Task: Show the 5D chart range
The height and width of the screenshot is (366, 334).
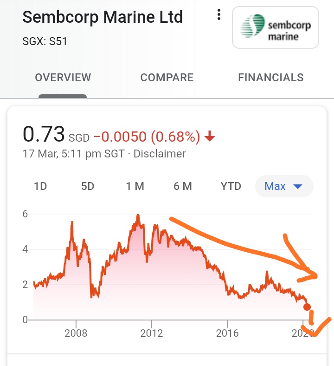Action: (88, 186)
